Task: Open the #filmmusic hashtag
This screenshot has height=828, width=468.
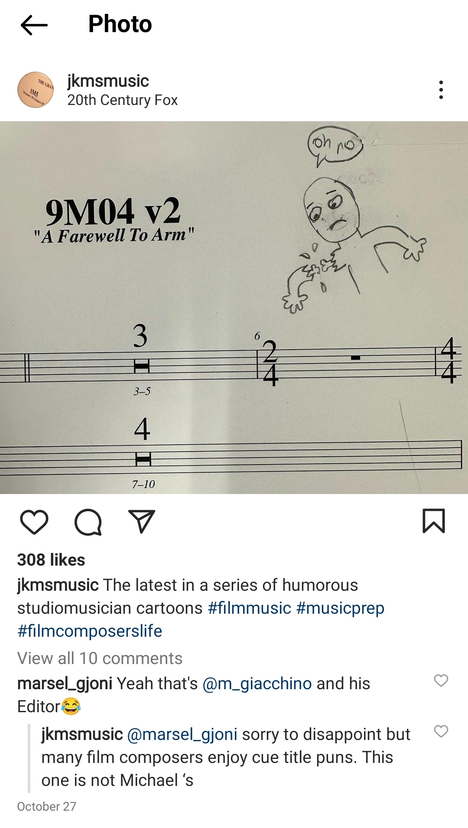Action: [x=250, y=608]
